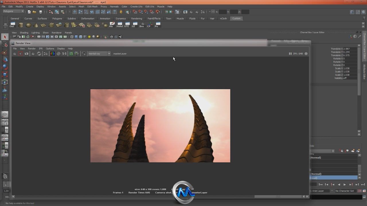The image size is (367, 206).
Task: Click polygon cube icon on Custom shelf
Action: 52,25
